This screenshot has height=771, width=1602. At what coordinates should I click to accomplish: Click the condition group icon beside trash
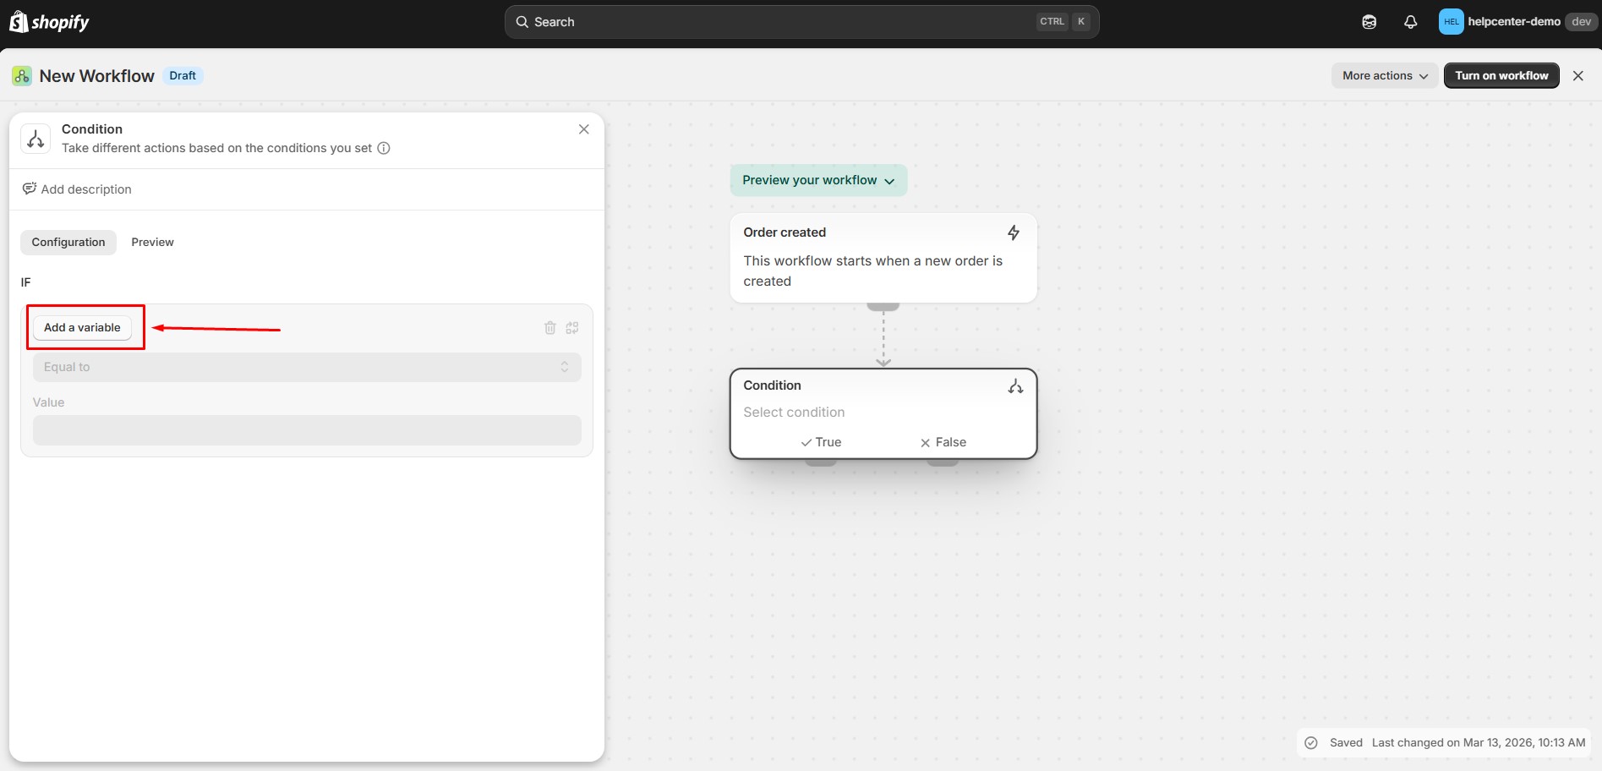572,328
